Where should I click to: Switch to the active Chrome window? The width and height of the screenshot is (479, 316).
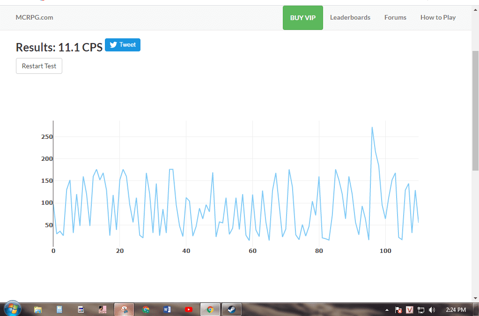point(210,309)
